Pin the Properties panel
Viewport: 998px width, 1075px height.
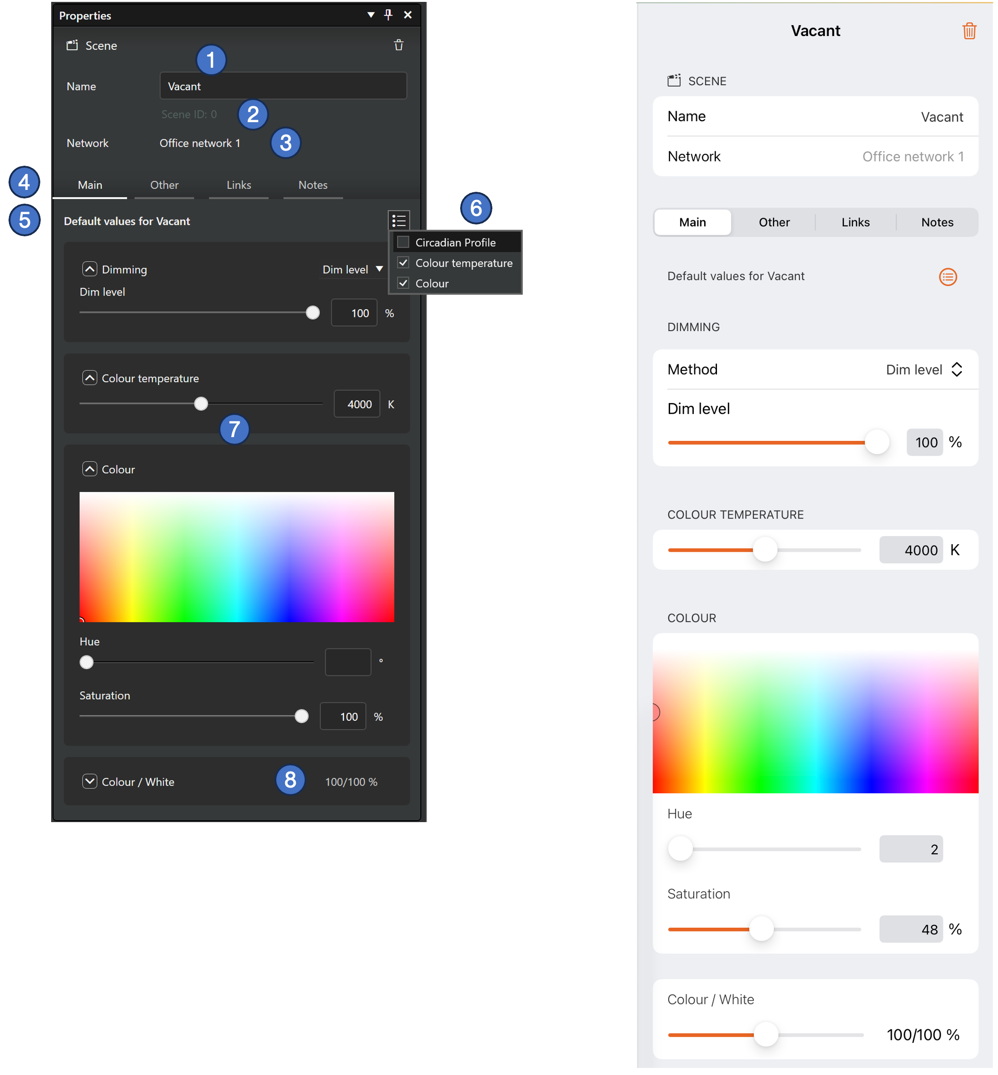coord(388,15)
